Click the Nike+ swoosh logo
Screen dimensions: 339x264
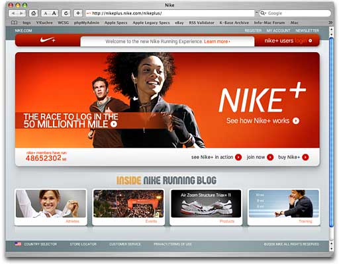[x=48, y=40]
